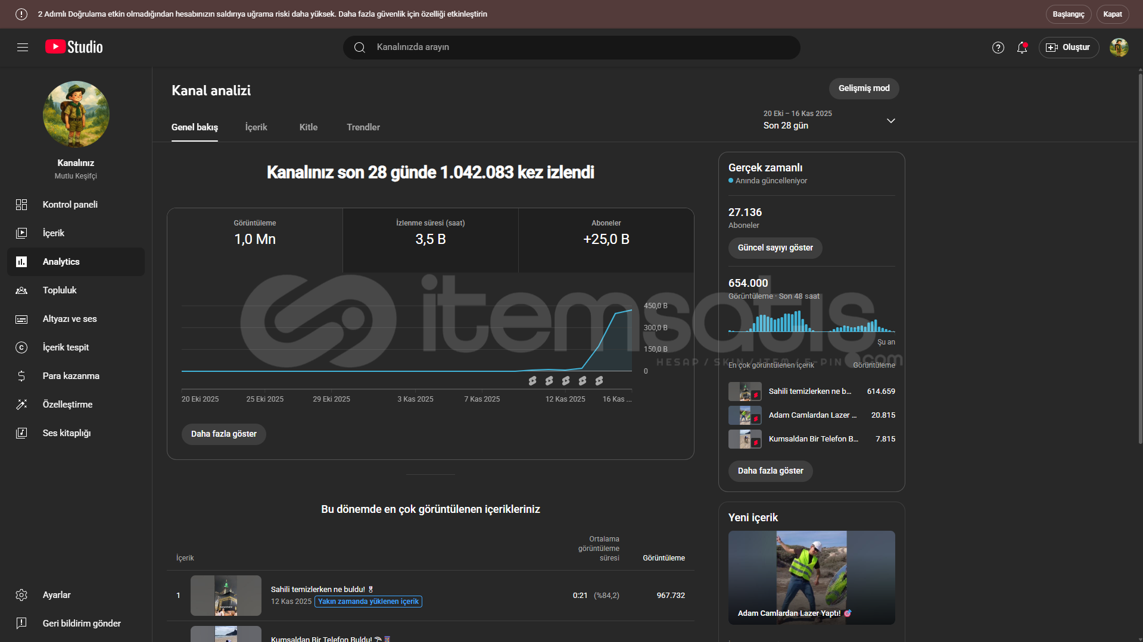Open Ayarlar settings
The image size is (1143, 642).
click(57, 595)
